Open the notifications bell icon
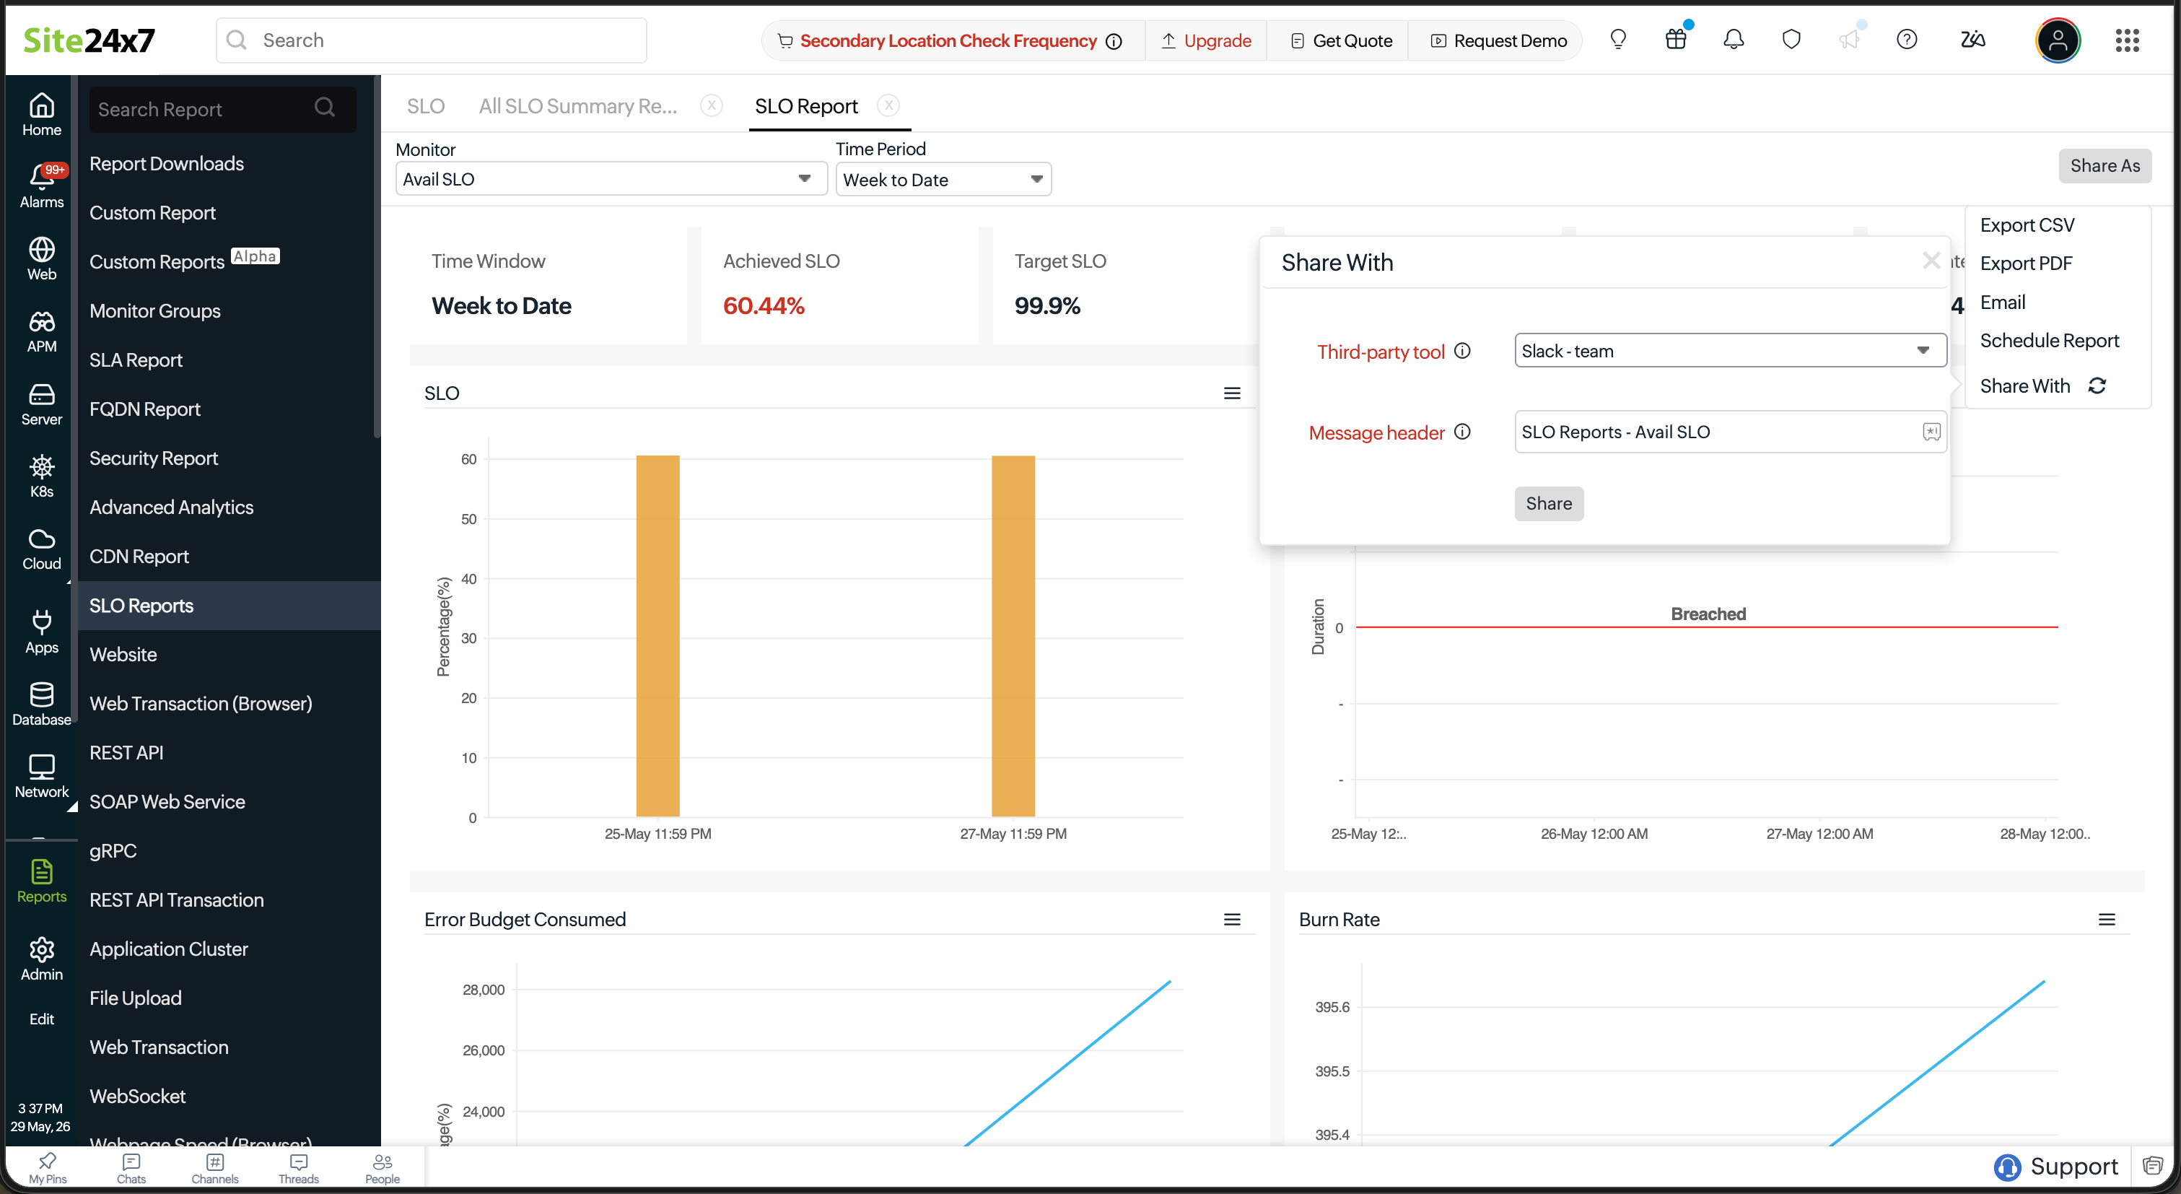 click(x=1733, y=40)
